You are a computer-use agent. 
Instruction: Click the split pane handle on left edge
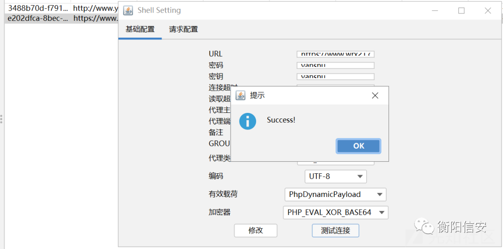tap(1, 119)
